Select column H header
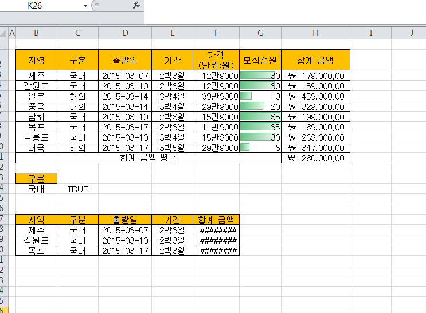 (x=315, y=33)
